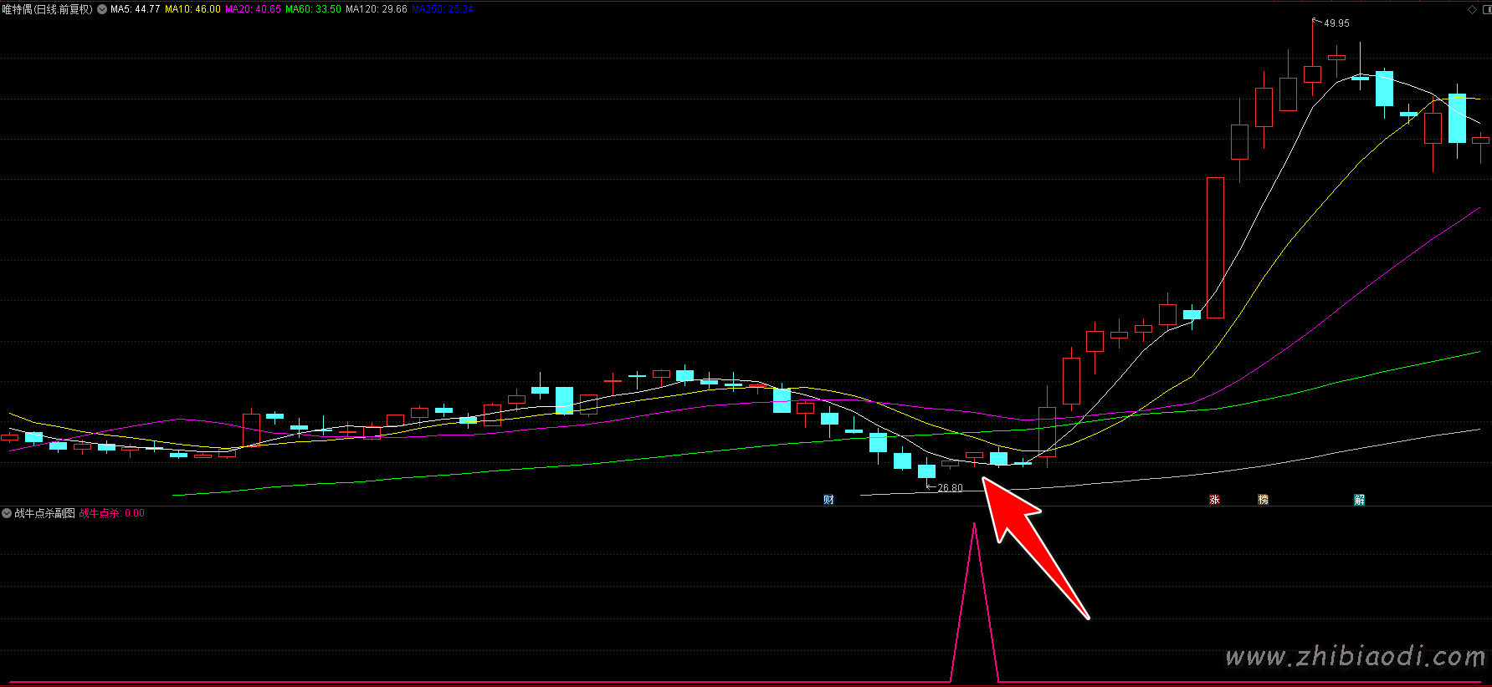
Task: Click the diamond icon at top right
Action: pyautogui.click(x=1473, y=9)
